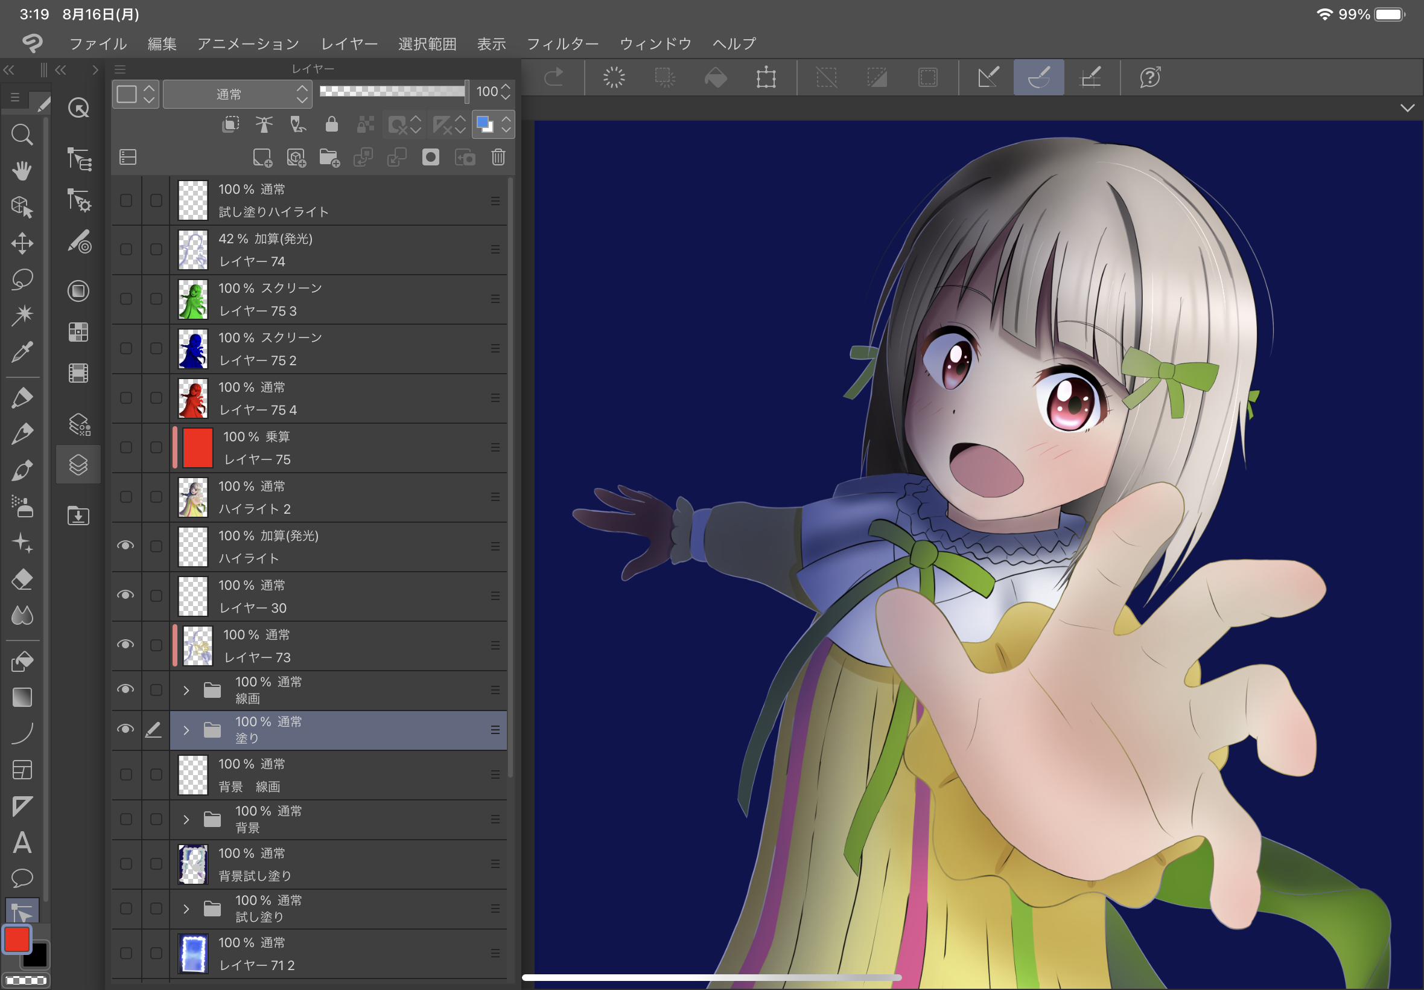
Task: Select the Text tool
Action: pyautogui.click(x=22, y=842)
